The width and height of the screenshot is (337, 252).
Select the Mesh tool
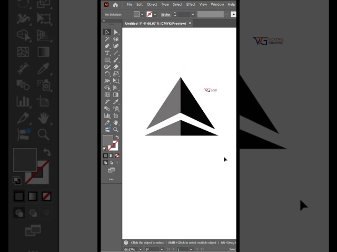tap(107, 94)
